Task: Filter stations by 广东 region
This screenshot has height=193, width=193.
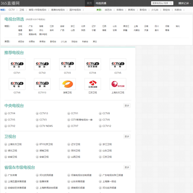Action: (x=31, y=26)
